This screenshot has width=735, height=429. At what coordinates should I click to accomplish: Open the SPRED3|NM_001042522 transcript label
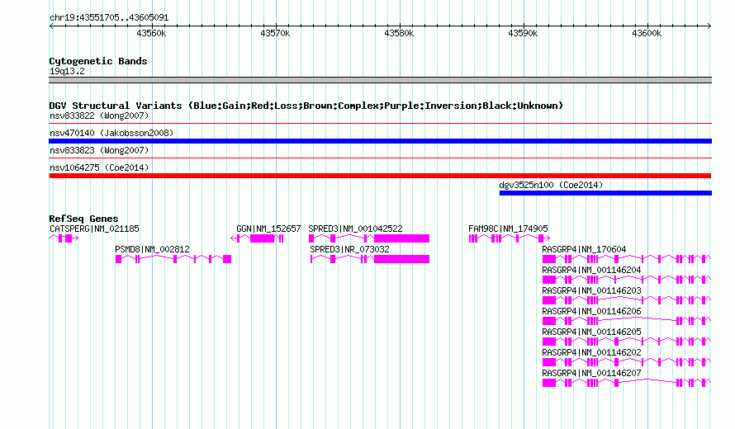(355, 229)
